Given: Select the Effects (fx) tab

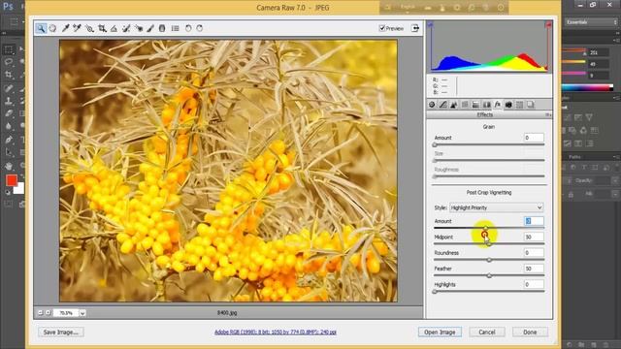Looking at the screenshot, I should (x=498, y=105).
